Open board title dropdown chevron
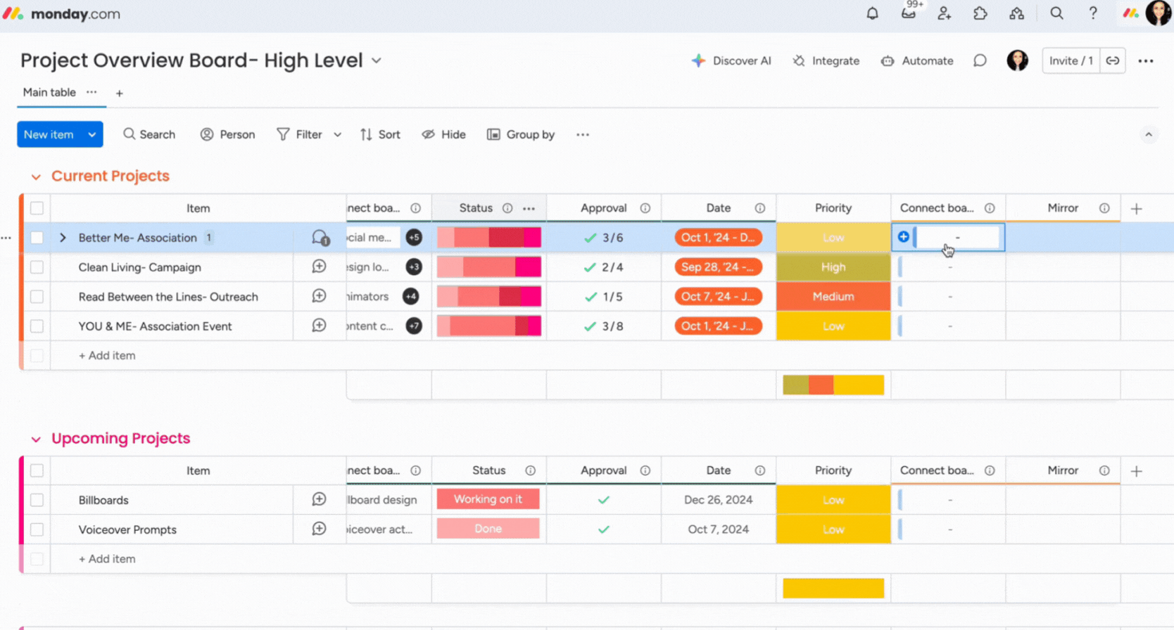 point(377,60)
